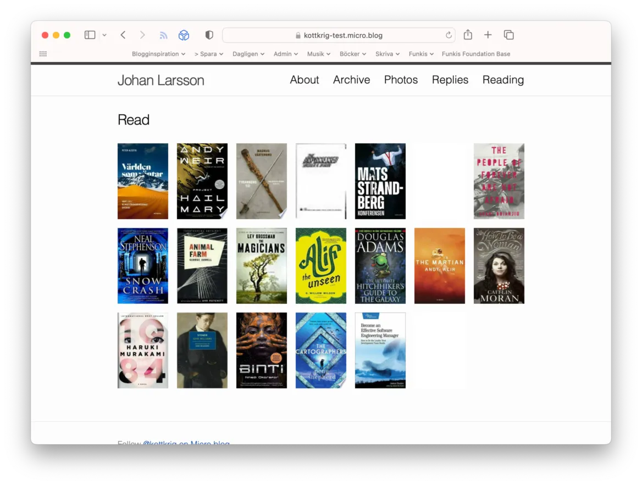The image size is (642, 485).
Task: Open the Share icon
Action: pyautogui.click(x=468, y=35)
